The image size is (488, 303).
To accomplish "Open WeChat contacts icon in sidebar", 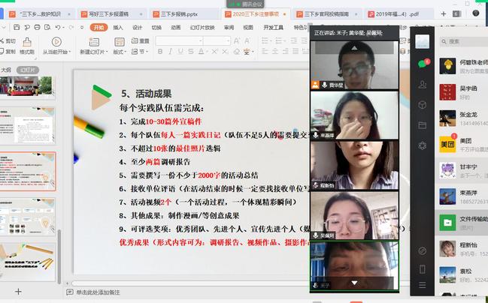I will click(x=423, y=85).
